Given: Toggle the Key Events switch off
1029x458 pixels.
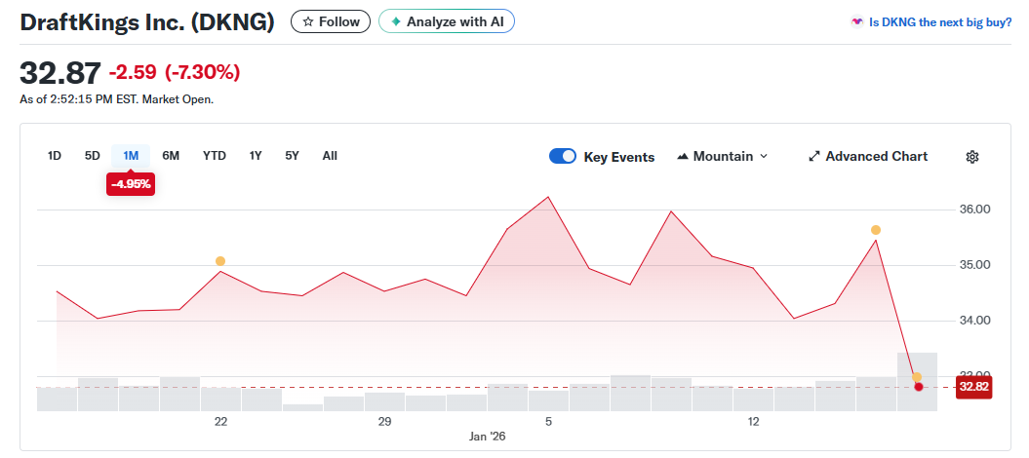Looking at the screenshot, I should click(563, 156).
